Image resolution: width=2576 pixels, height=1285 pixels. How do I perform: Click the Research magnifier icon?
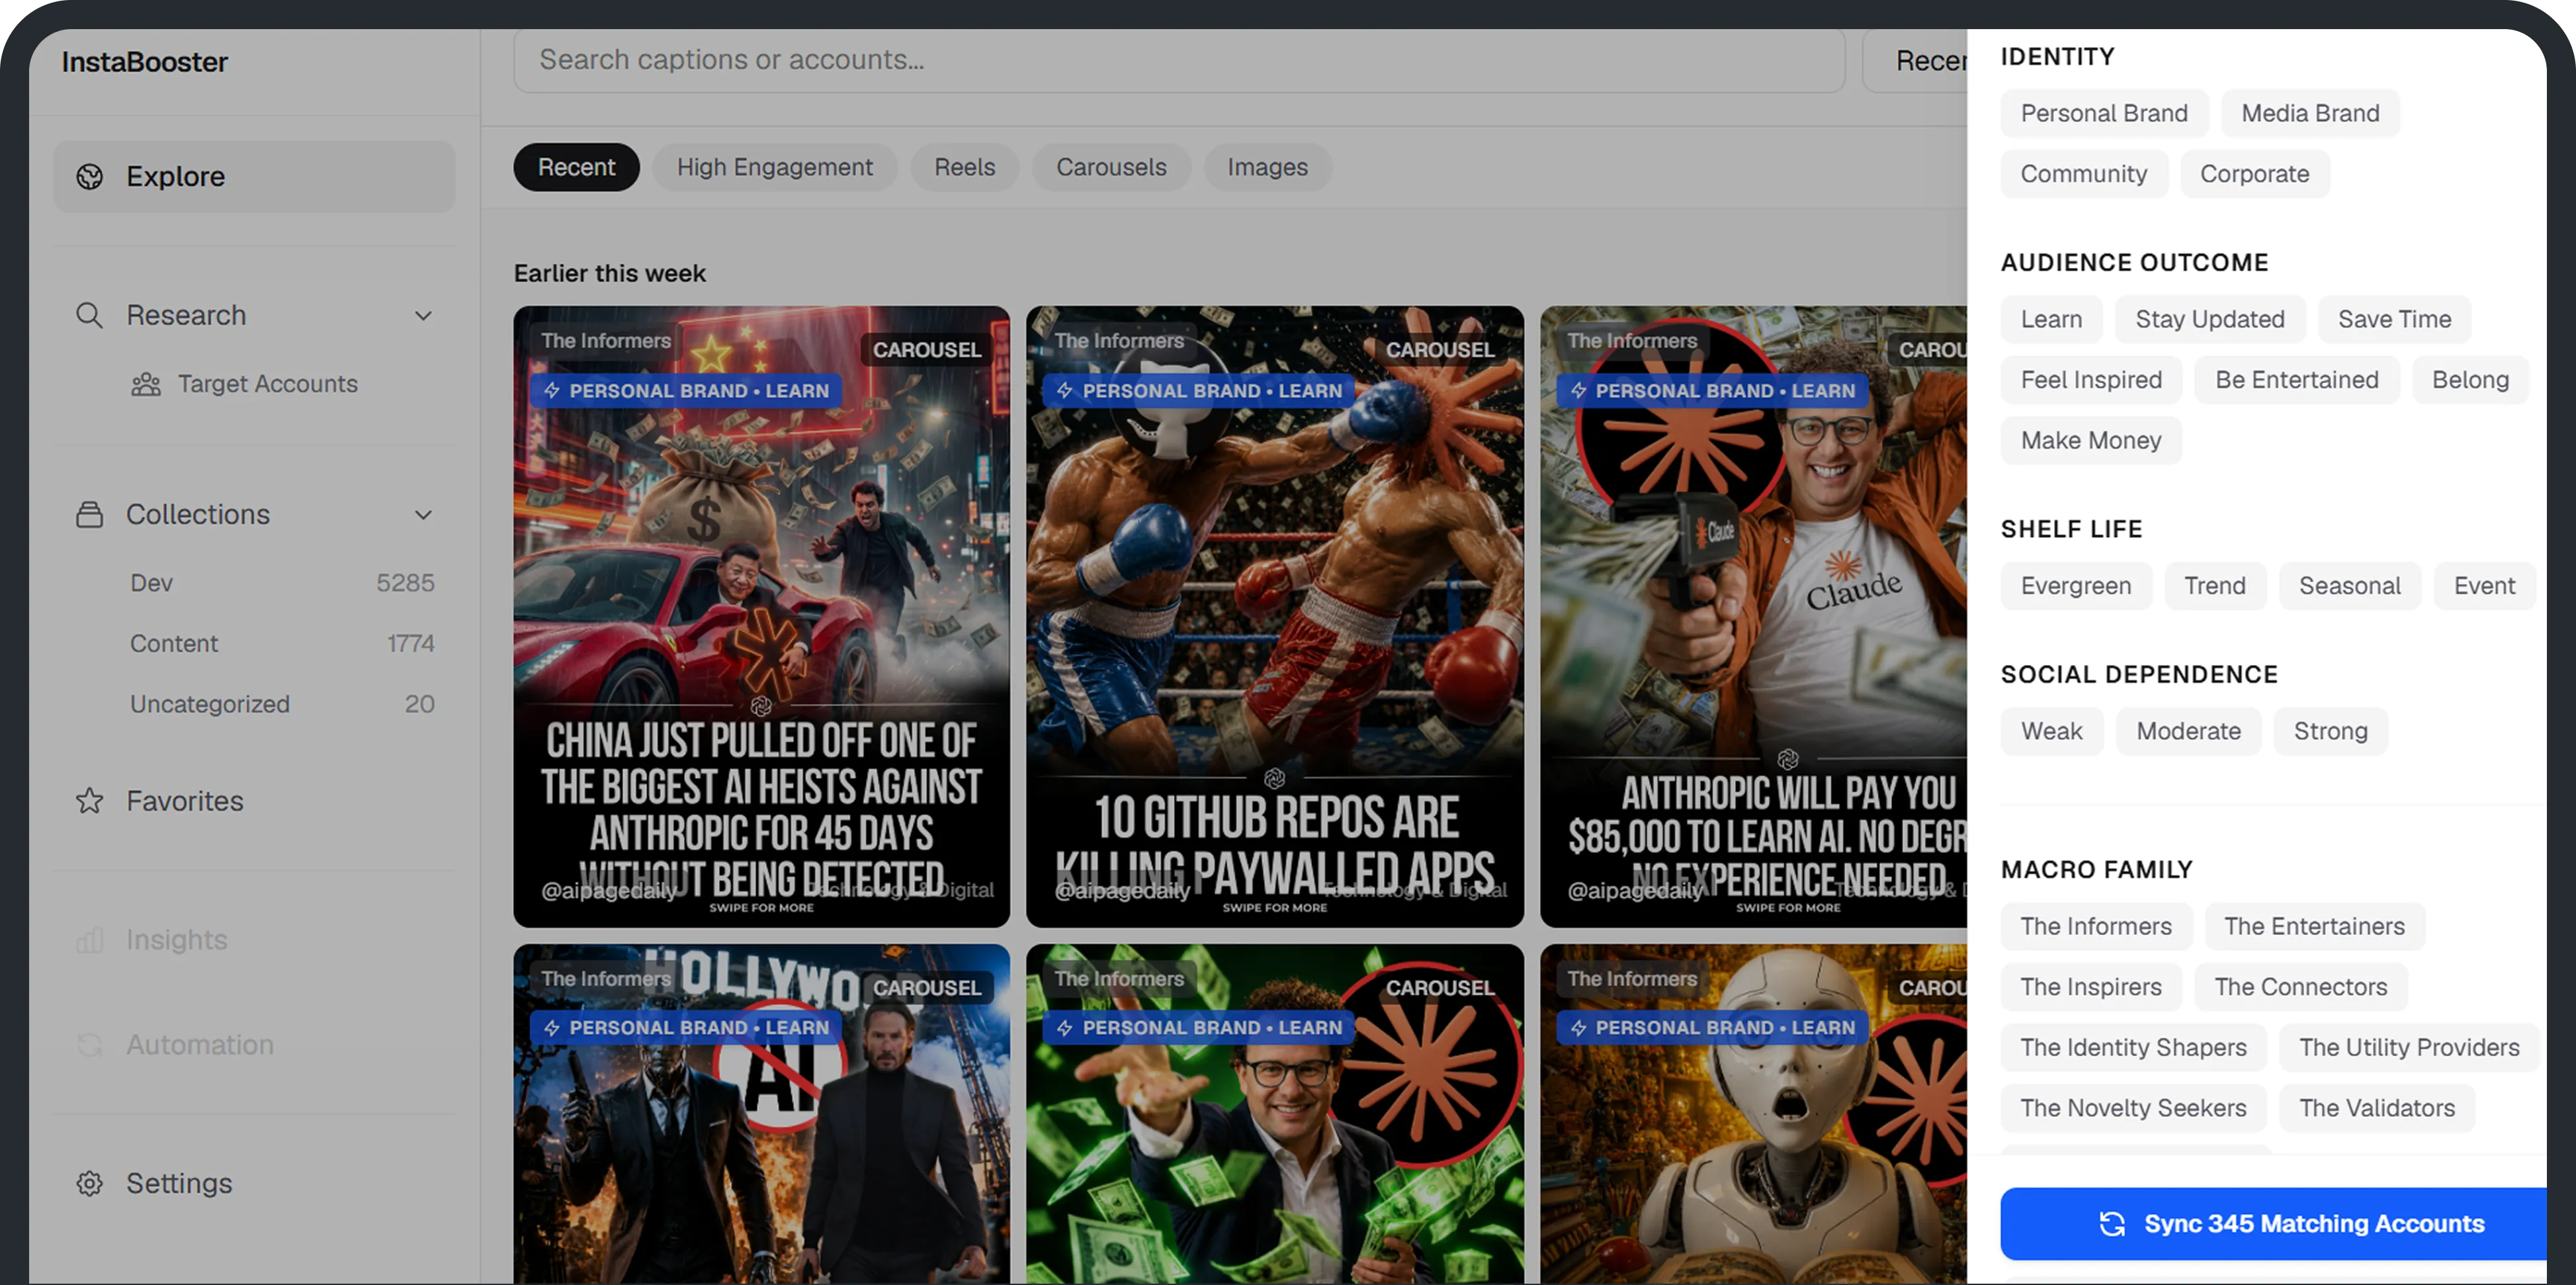tap(90, 316)
